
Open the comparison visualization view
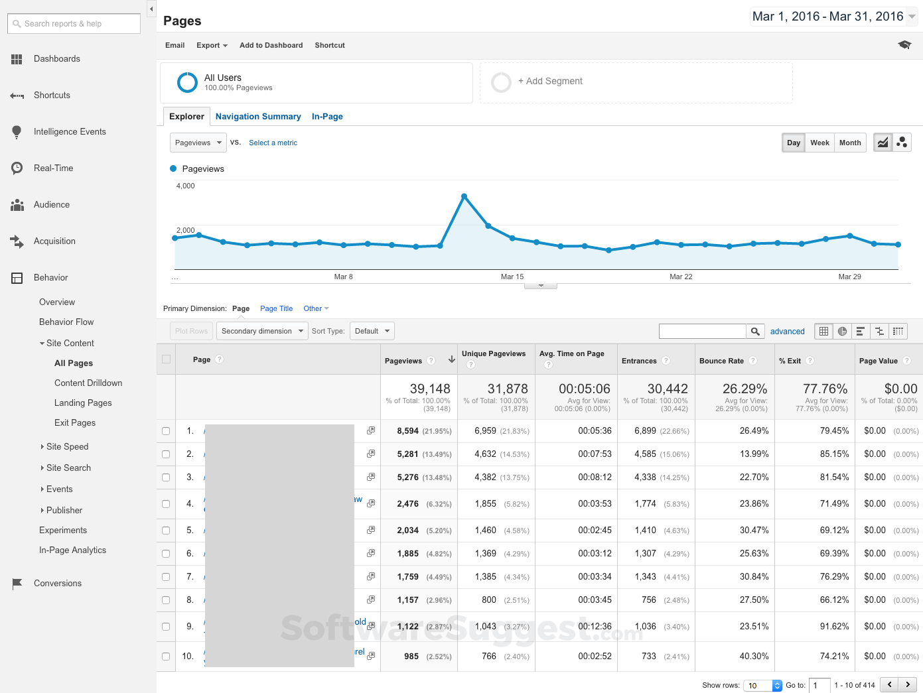click(x=879, y=331)
